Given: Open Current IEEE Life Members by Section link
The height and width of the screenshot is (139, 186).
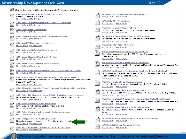Looking at the screenshot, I should (x=36, y=57).
